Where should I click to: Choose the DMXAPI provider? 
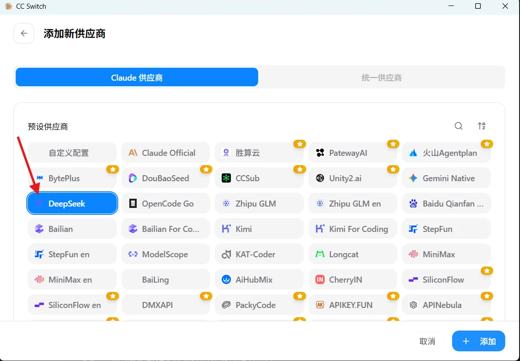click(x=166, y=305)
